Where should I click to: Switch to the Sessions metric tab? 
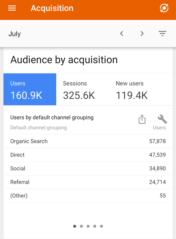(82, 89)
